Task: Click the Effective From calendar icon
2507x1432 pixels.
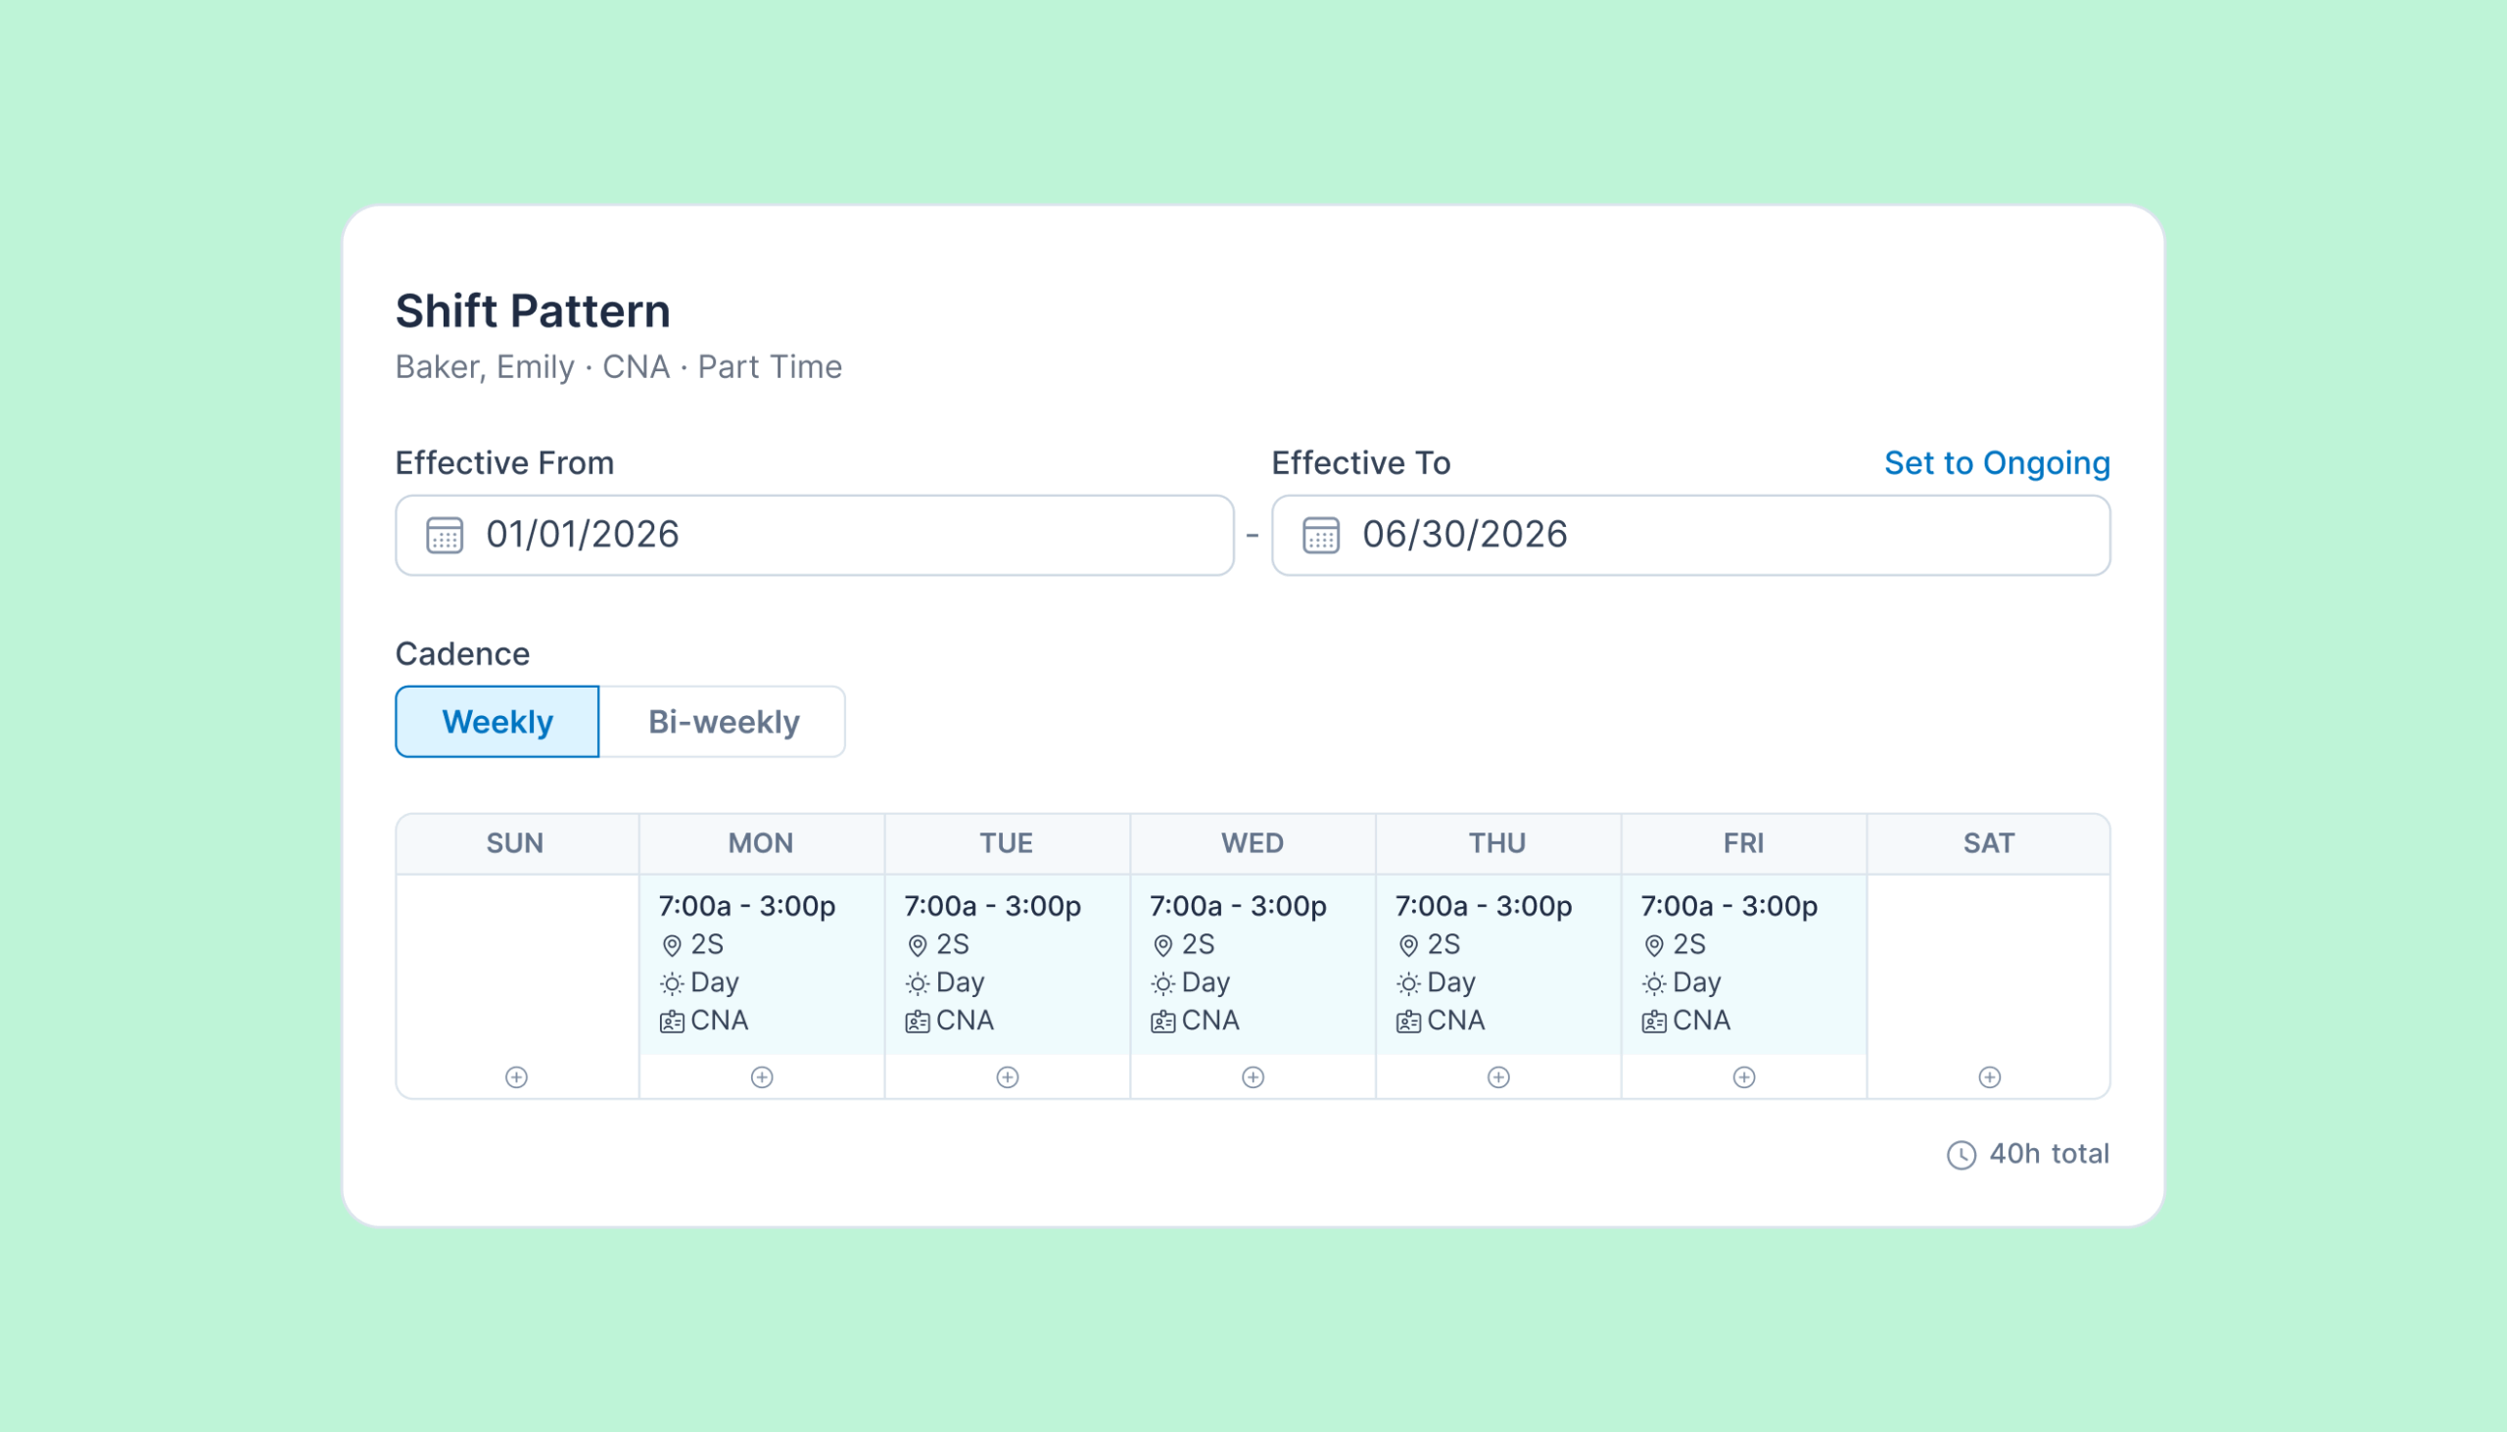Action: tap(445, 535)
